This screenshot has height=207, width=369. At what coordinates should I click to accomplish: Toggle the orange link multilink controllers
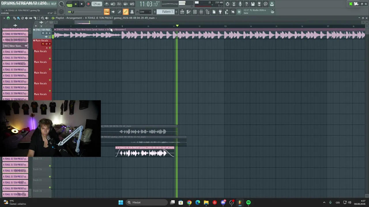126,12
